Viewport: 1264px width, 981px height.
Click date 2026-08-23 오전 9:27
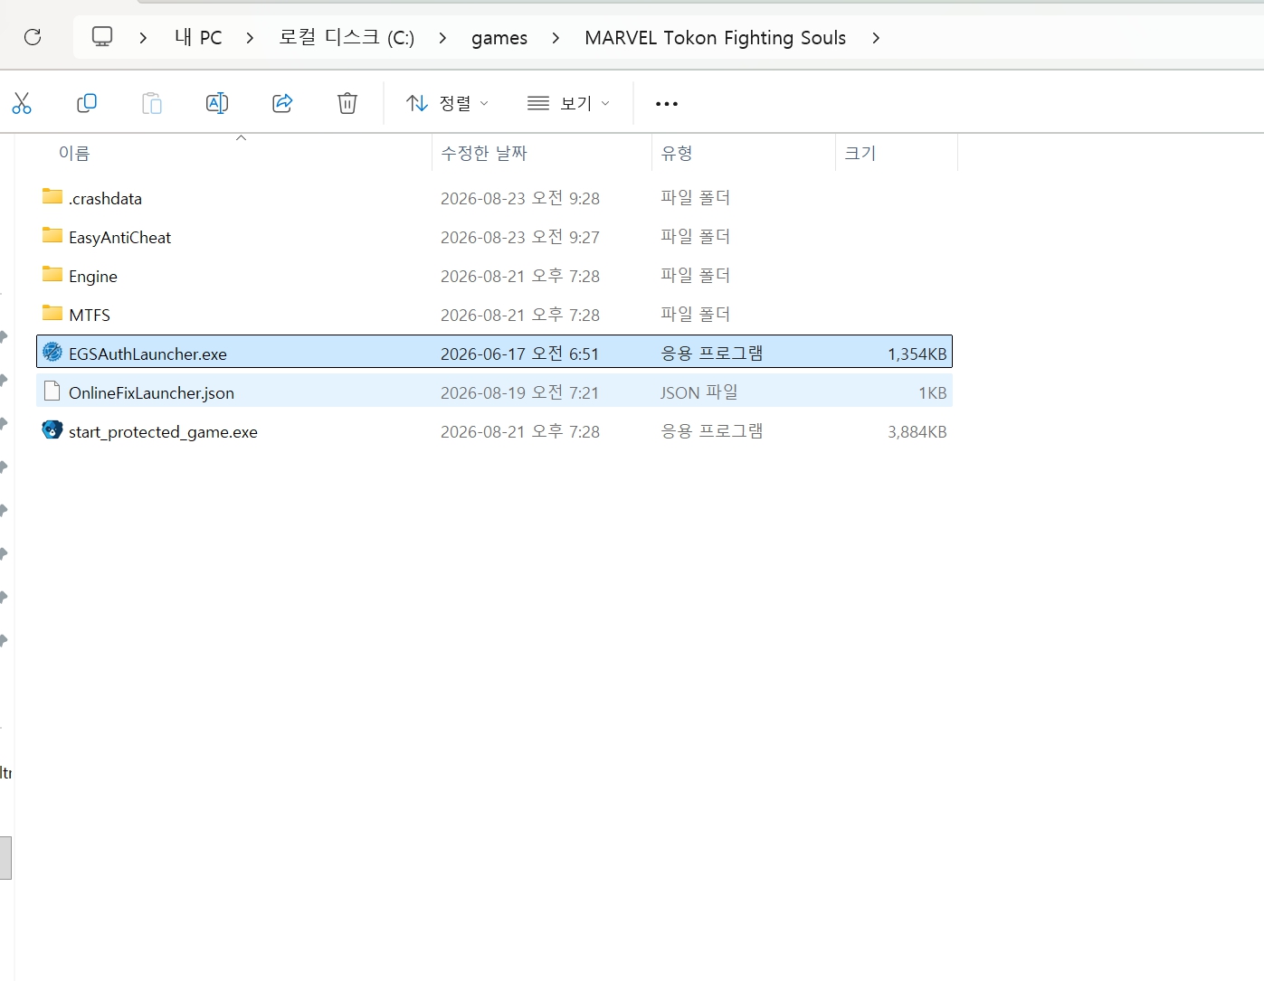click(x=519, y=237)
